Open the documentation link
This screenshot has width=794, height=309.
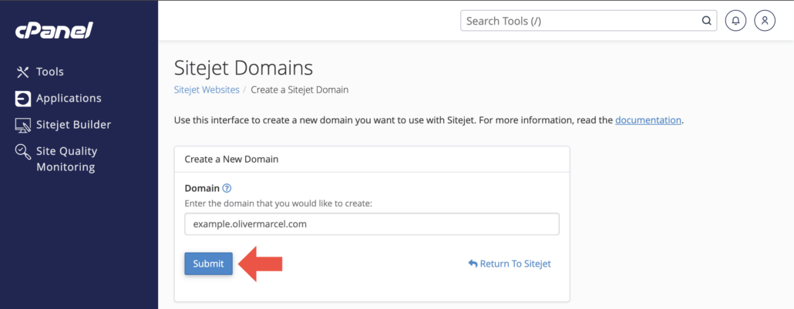point(648,120)
